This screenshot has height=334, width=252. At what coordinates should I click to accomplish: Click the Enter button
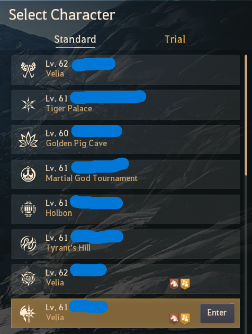(x=217, y=313)
